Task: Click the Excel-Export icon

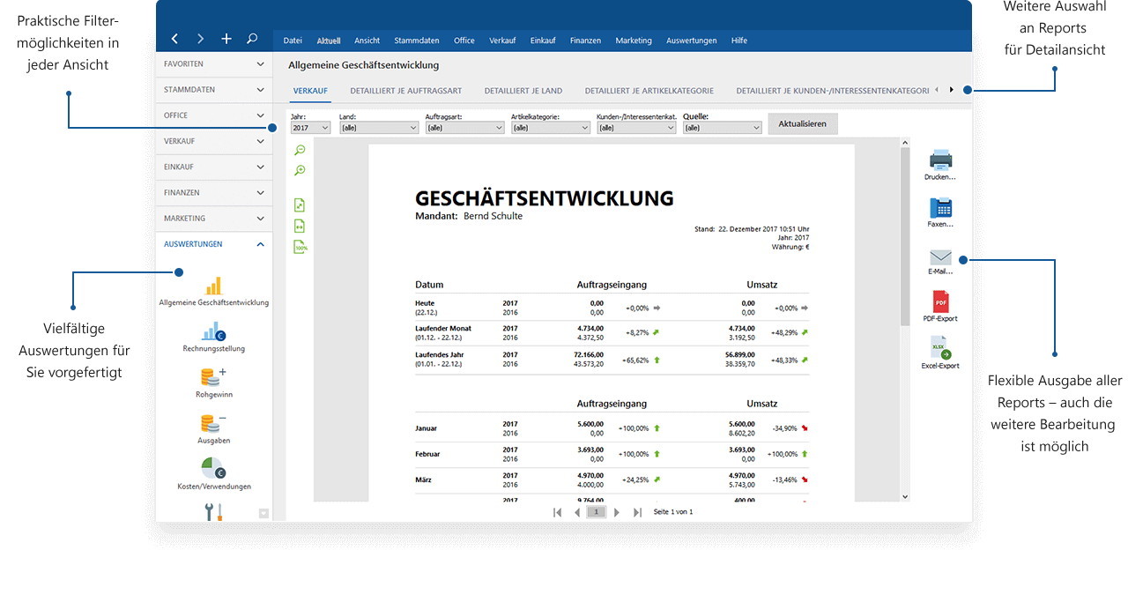Action: click(x=940, y=348)
